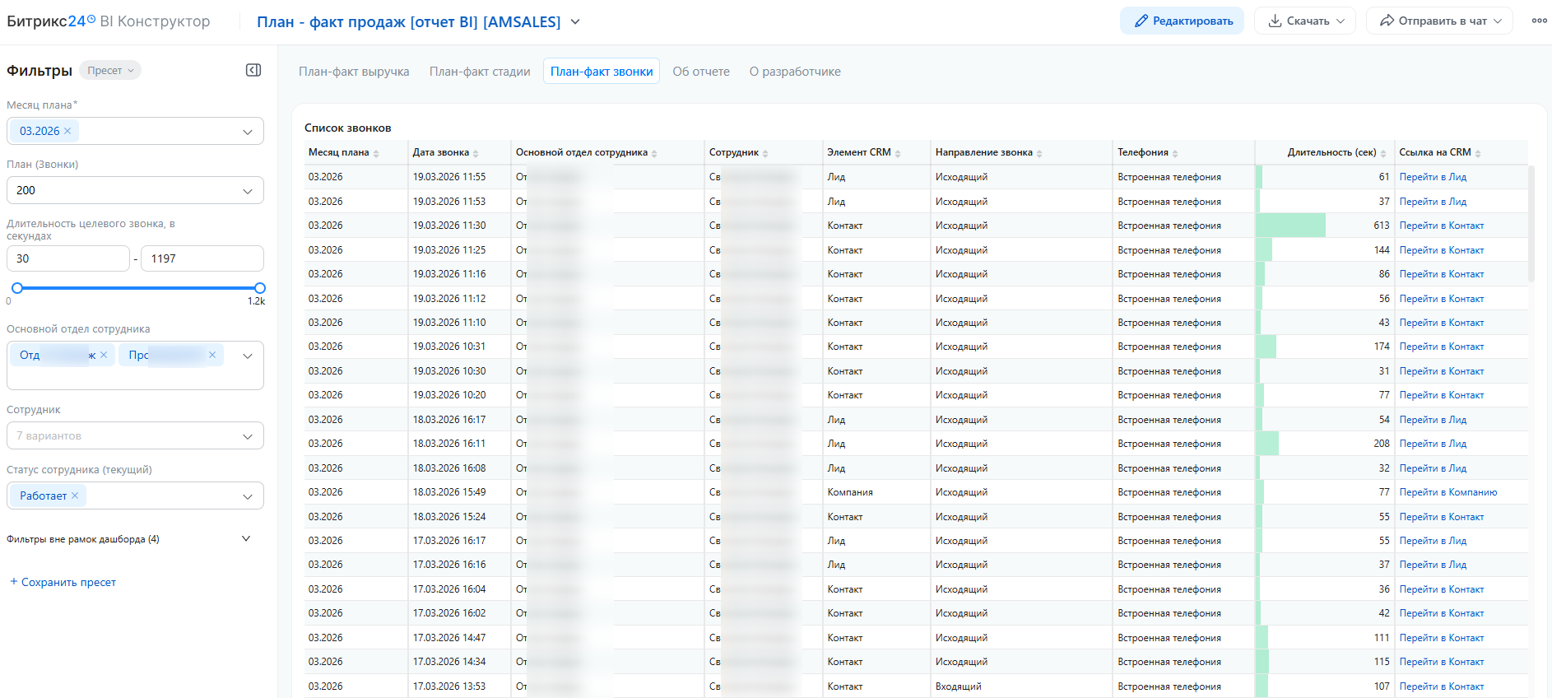Screen dimensions: 1552x698
Task: Remove the 03.2026 month filter tag
Action: [67, 131]
